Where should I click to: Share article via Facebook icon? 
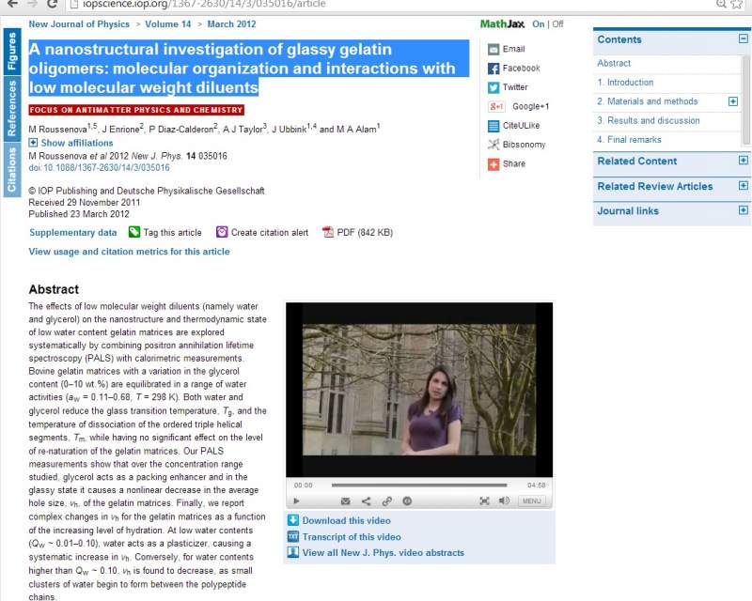[493, 69]
